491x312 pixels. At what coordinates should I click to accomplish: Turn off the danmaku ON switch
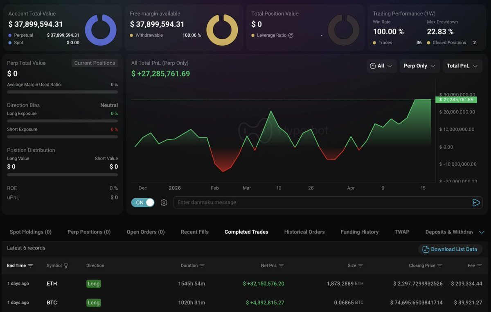click(143, 202)
